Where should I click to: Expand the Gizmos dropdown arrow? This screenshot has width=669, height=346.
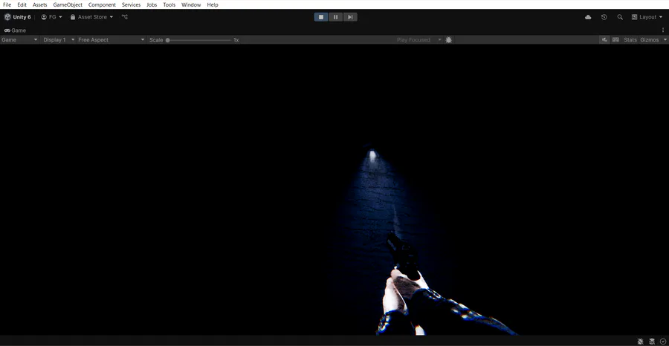click(665, 39)
